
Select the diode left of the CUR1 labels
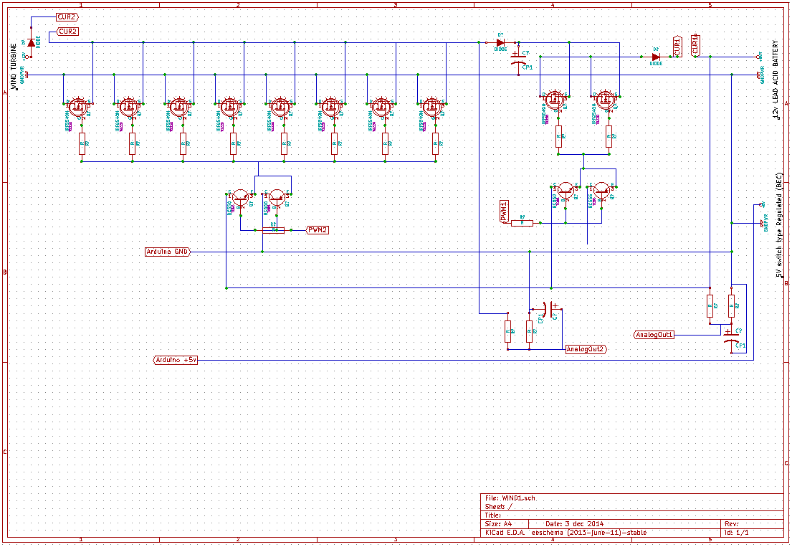click(x=656, y=57)
